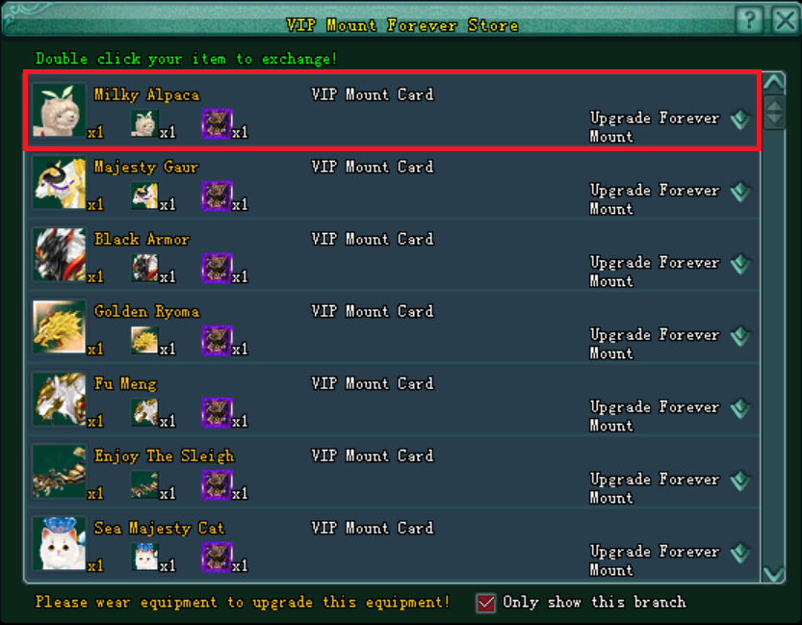Click the Fu Meng large mount icon
This screenshot has height=625, width=802.
pos(59,399)
